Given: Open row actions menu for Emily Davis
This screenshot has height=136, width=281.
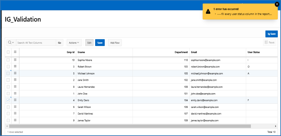Looking at the screenshot, I should [15, 100].
